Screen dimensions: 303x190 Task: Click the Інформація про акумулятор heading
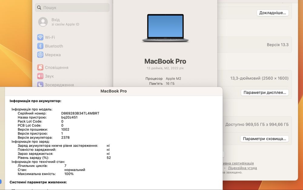35,101
